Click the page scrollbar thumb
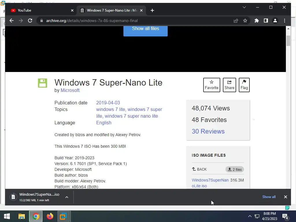The width and height of the screenshot is (296, 222). tap(288, 40)
